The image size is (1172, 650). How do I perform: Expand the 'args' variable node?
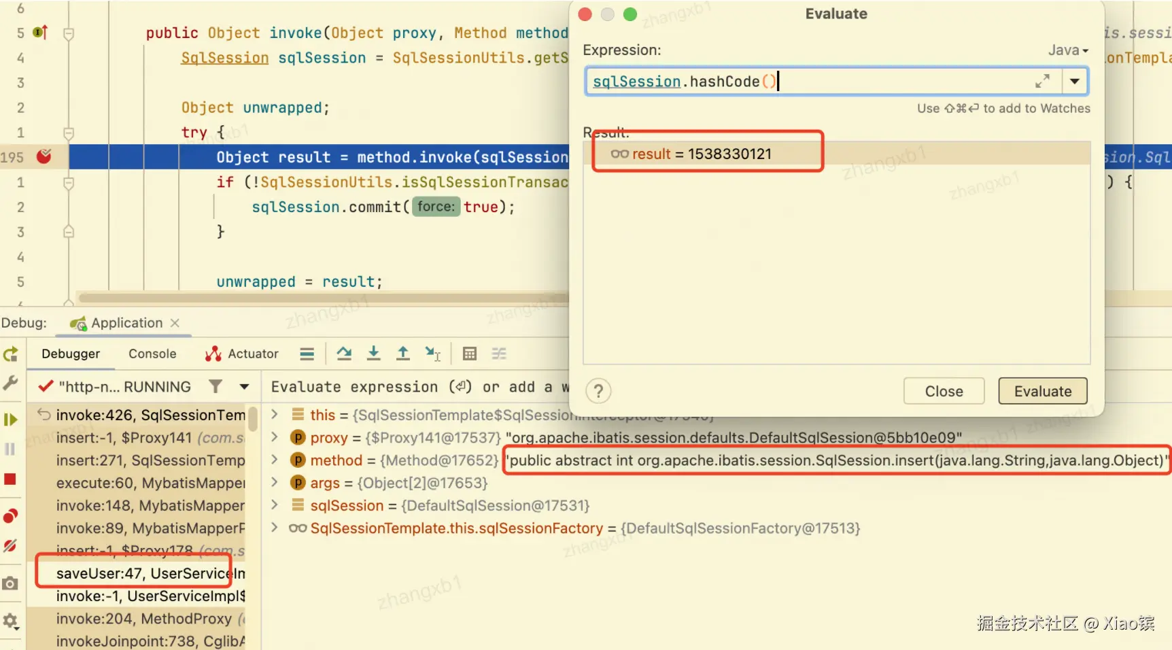pyautogui.click(x=275, y=482)
